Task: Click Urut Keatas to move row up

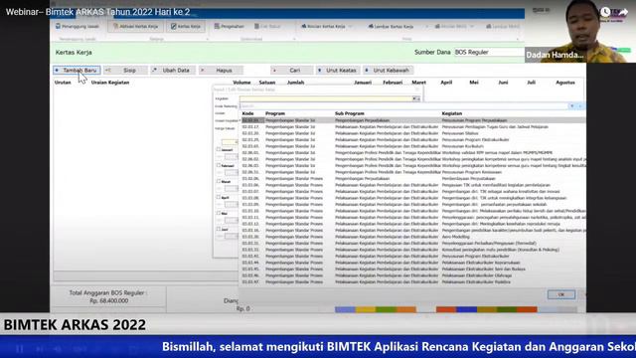Action: point(338,71)
